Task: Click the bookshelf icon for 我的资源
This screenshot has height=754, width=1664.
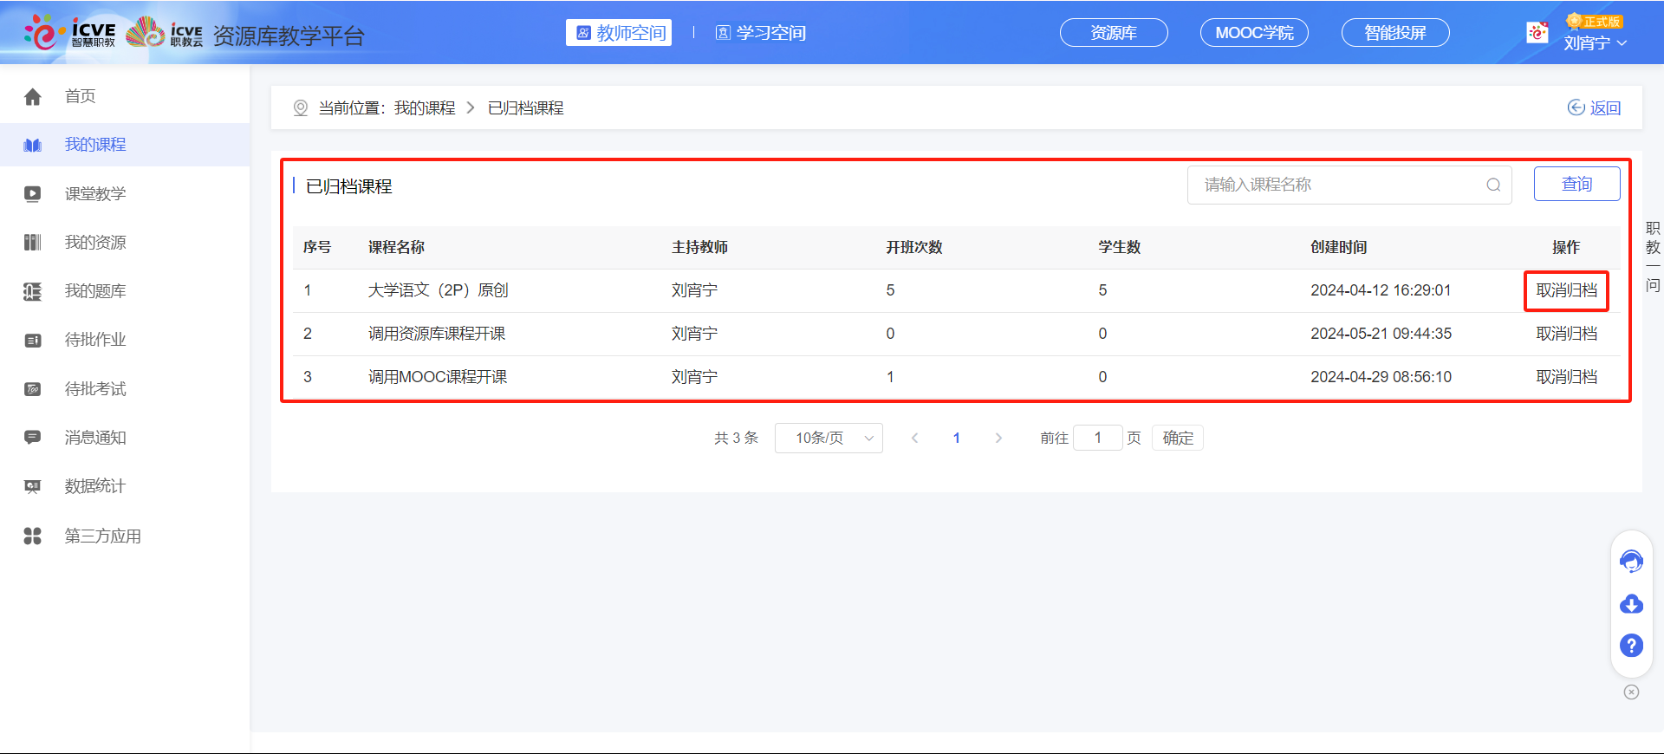Action: (33, 243)
